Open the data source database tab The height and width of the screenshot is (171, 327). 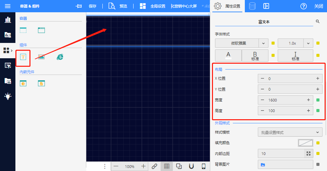(x=252, y=6)
